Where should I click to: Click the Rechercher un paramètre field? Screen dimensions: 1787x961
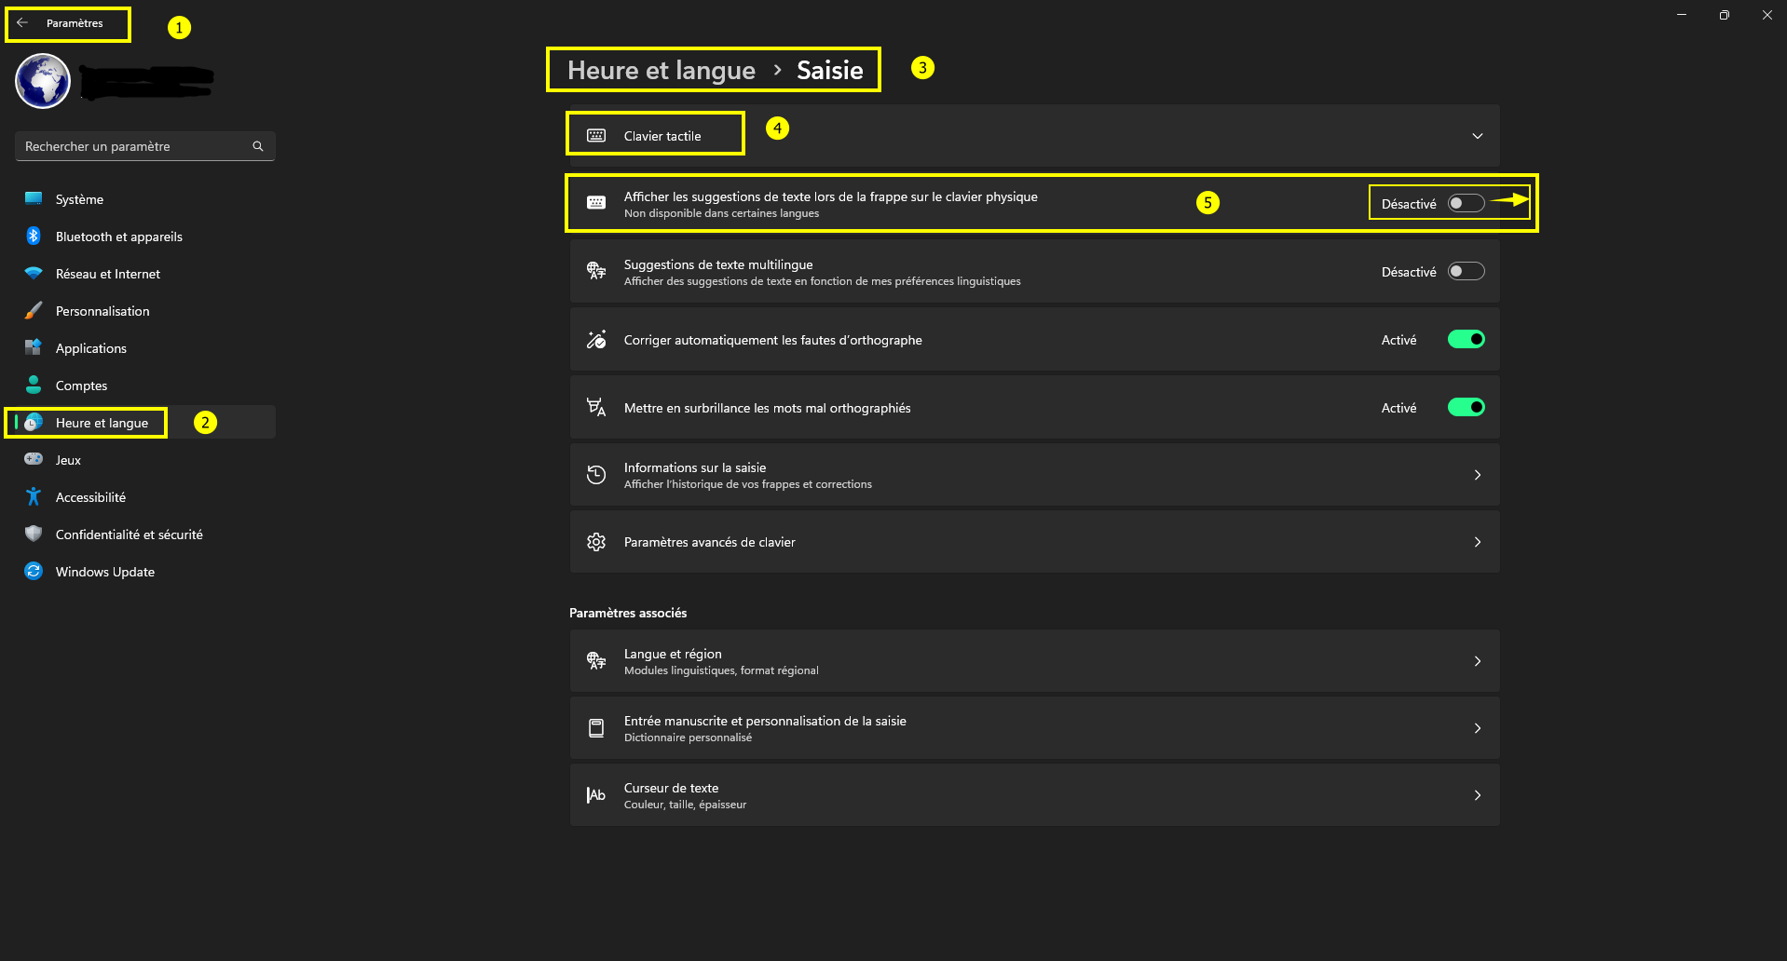[135, 146]
